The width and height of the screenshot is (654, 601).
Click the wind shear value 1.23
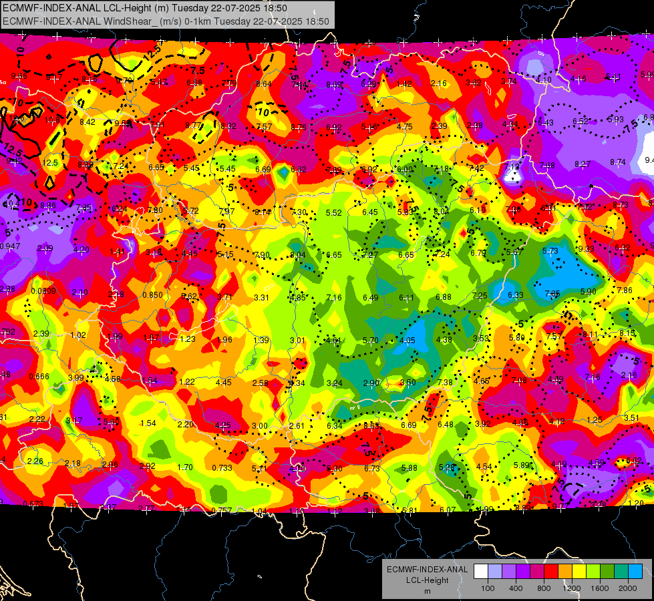tap(188, 339)
